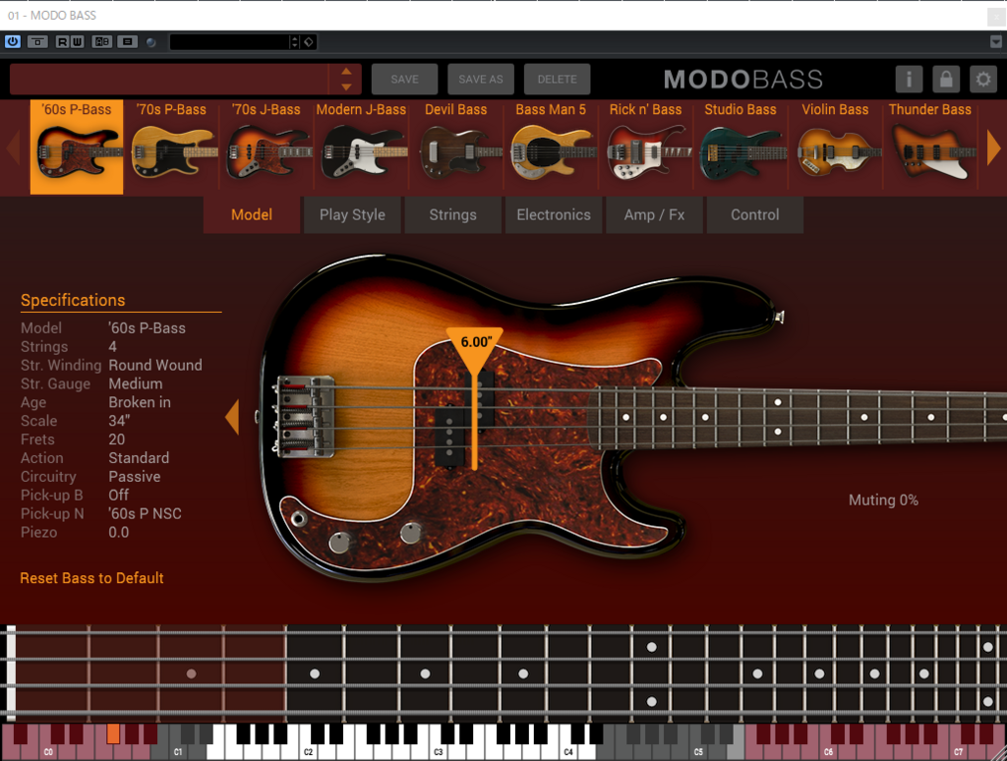Viewport: 1007px width, 761px height.
Task: Open the info (i) icon
Action: (909, 79)
